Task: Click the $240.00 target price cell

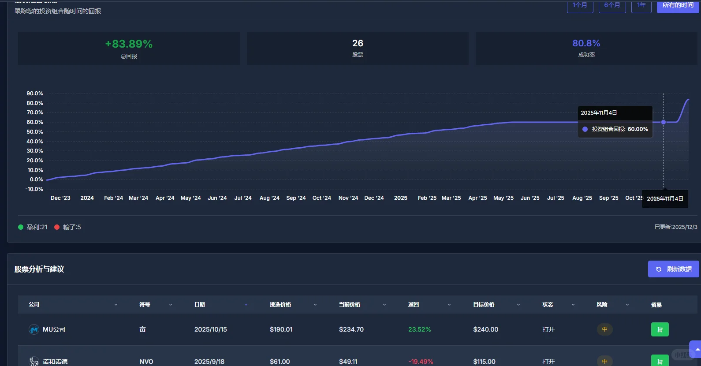Action: tap(486, 329)
